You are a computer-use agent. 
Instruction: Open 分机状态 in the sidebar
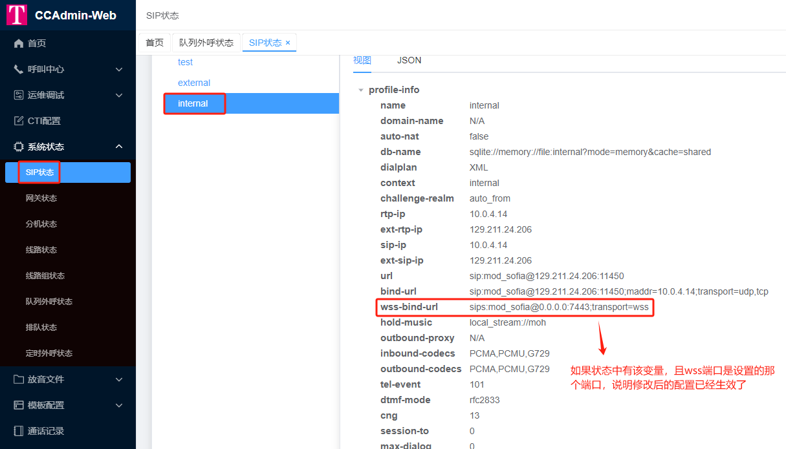(x=41, y=224)
